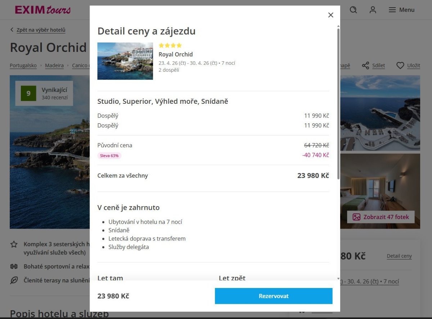432x319 pixels.
Task: Save hotel with the heart icon
Action: coord(400,66)
